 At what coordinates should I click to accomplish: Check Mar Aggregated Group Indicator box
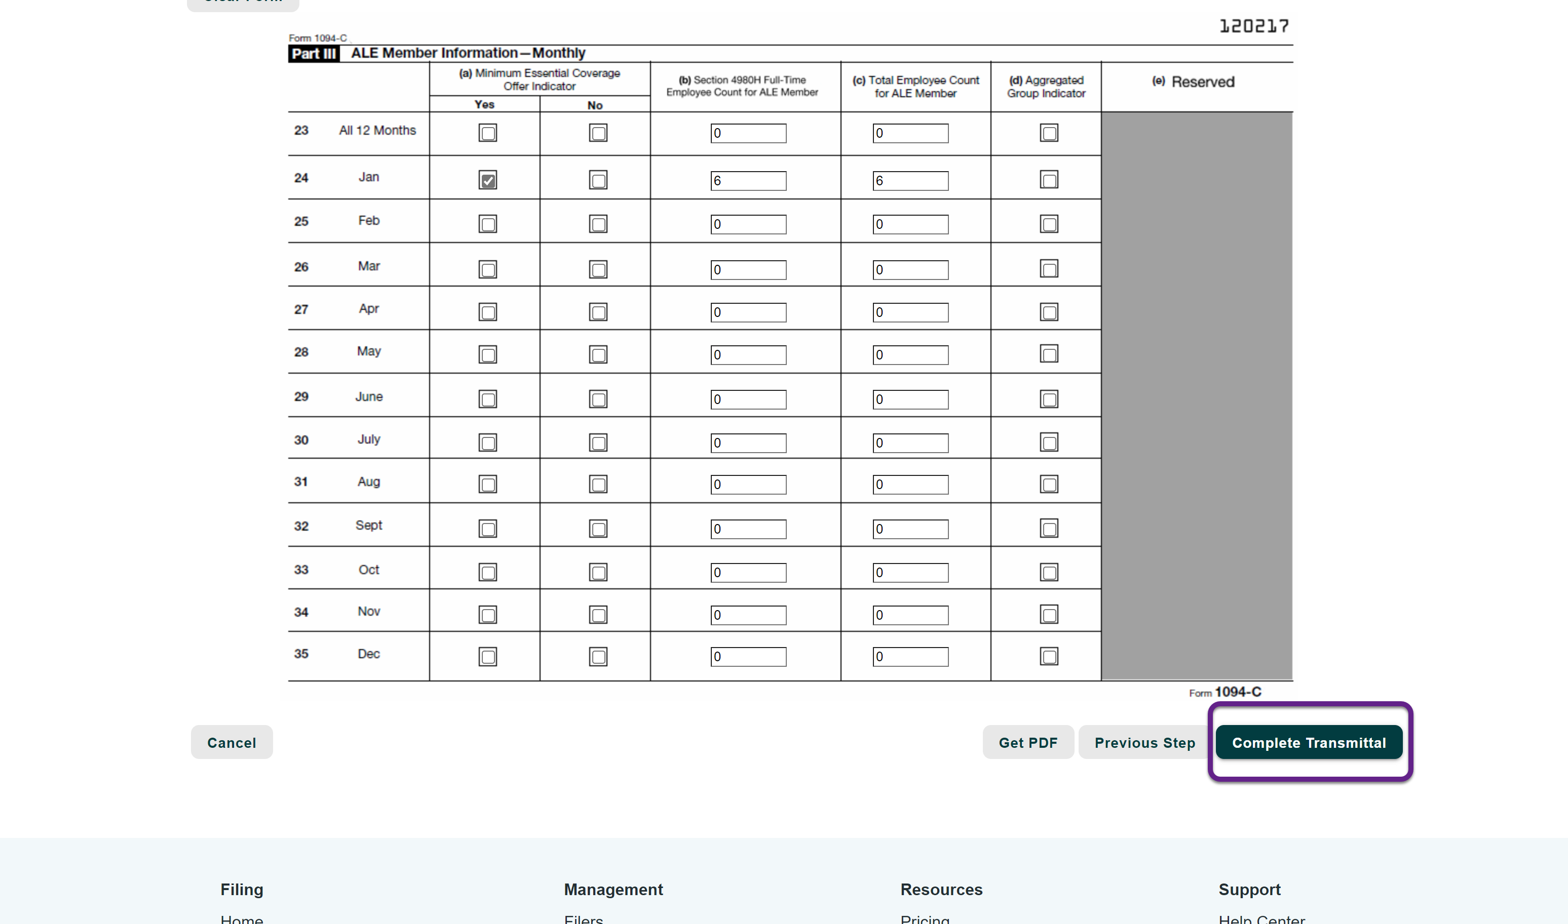pyautogui.click(x=1048, y=269)
